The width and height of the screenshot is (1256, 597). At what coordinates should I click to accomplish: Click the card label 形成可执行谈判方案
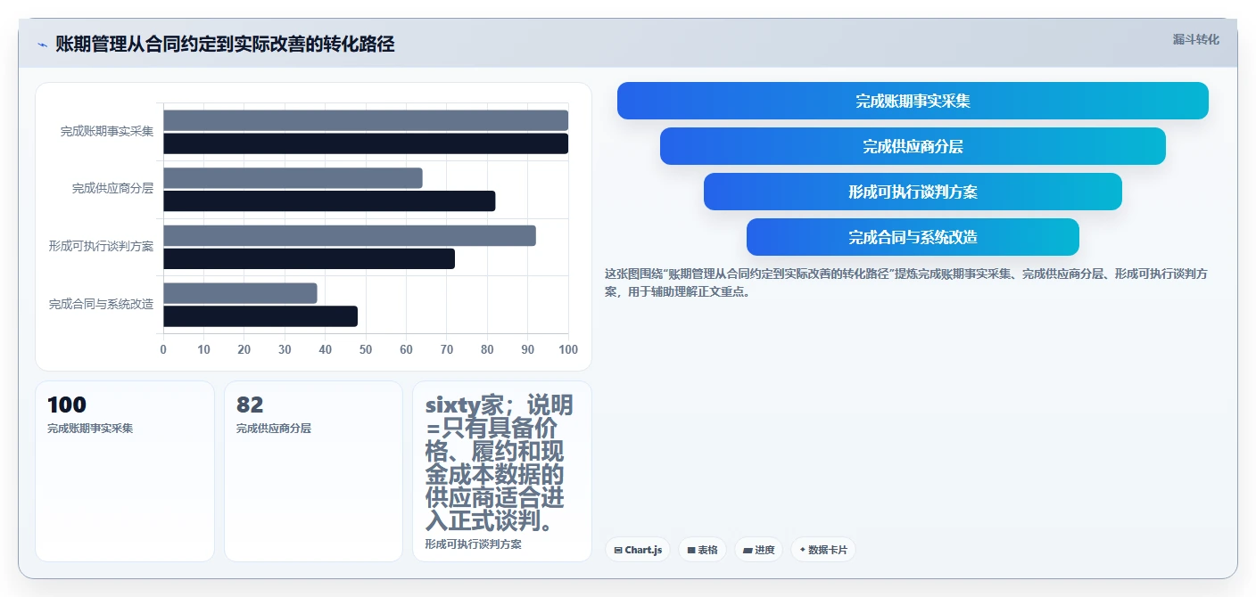pos(474,544)
